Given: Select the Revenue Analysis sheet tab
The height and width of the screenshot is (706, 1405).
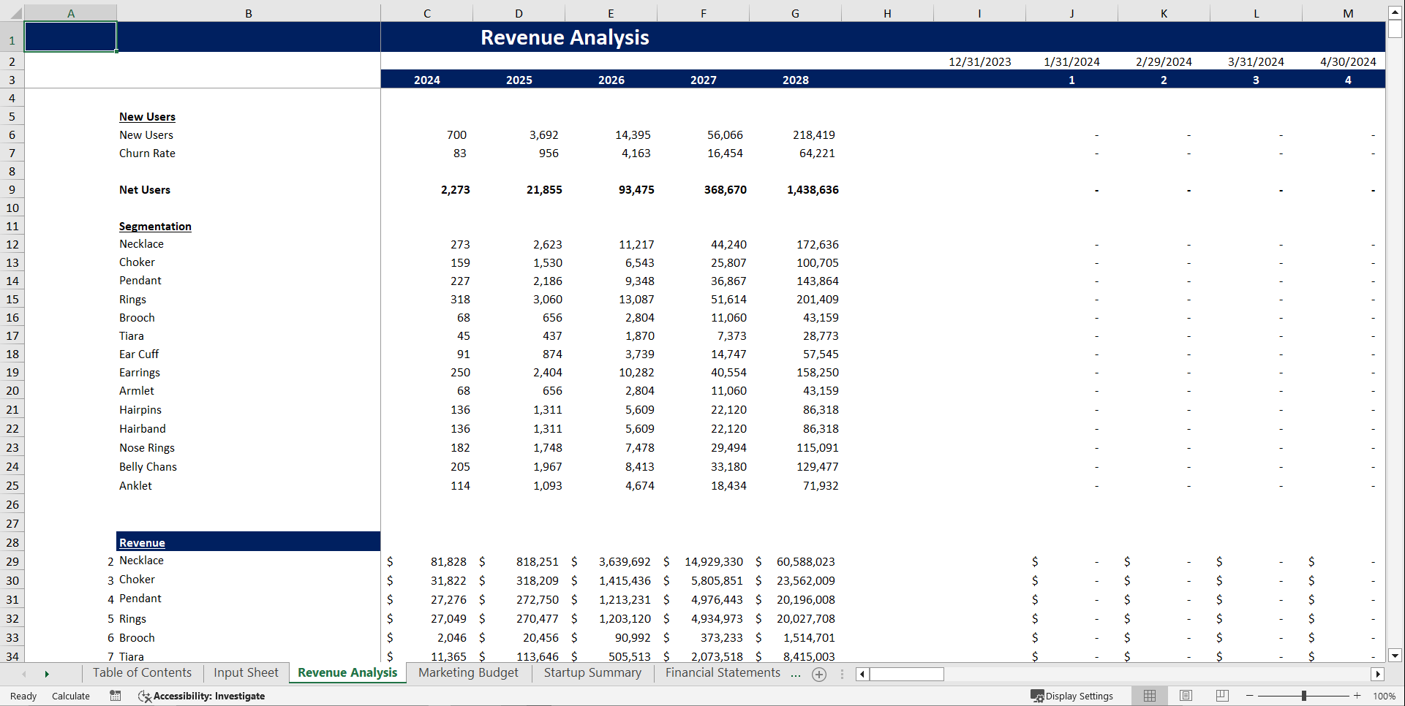Looking at the screenshot, I should pyautogui.click(x=347, y=673).
